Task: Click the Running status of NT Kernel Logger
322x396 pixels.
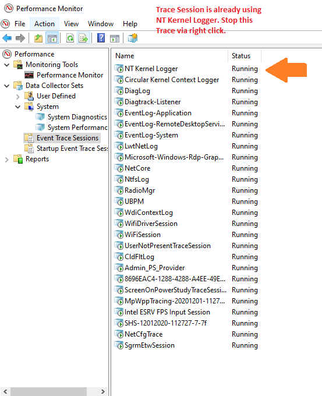Action: click(x=245, y=69)
